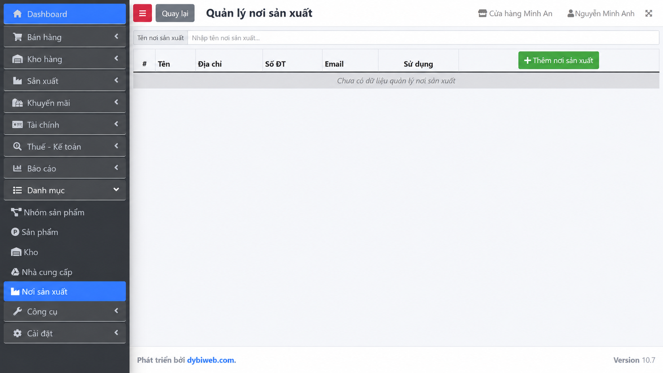The height and width of the screenshot is (373, 663).
Task: Click the Công cụ wrench icon
Action: click(17, 311)
